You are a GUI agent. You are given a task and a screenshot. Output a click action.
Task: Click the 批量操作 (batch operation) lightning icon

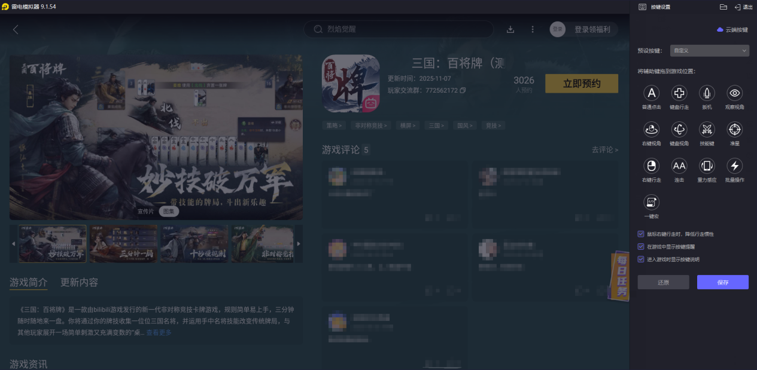(734, 166)
